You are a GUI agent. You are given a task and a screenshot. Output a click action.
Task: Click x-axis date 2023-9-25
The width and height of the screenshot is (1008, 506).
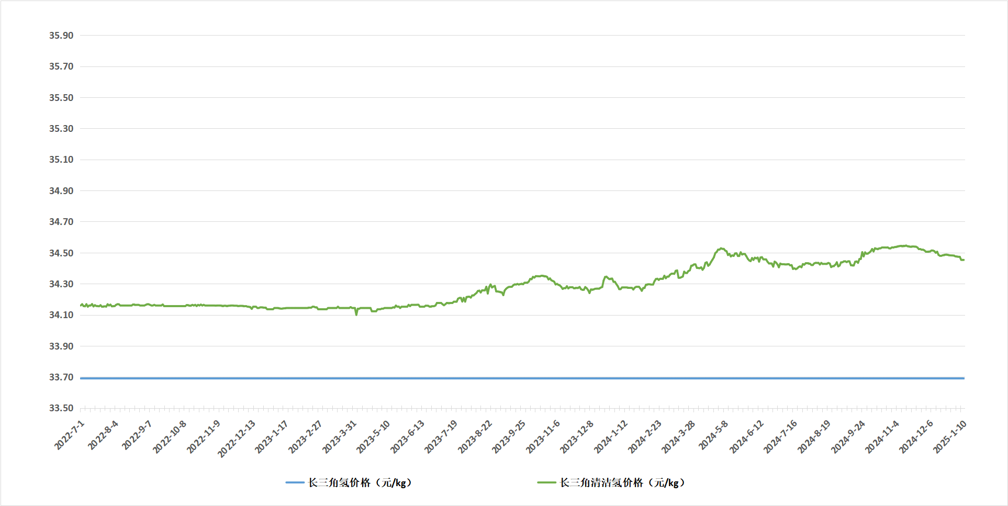(x=509, y=437)
